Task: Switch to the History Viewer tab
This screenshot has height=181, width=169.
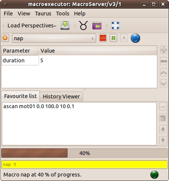Action: click(61, 97)
